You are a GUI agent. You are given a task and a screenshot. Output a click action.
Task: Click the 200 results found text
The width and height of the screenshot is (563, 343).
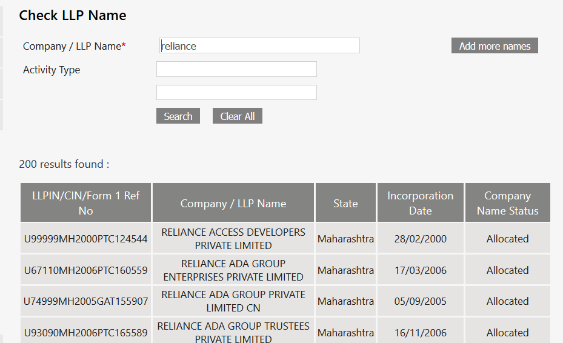64,164
